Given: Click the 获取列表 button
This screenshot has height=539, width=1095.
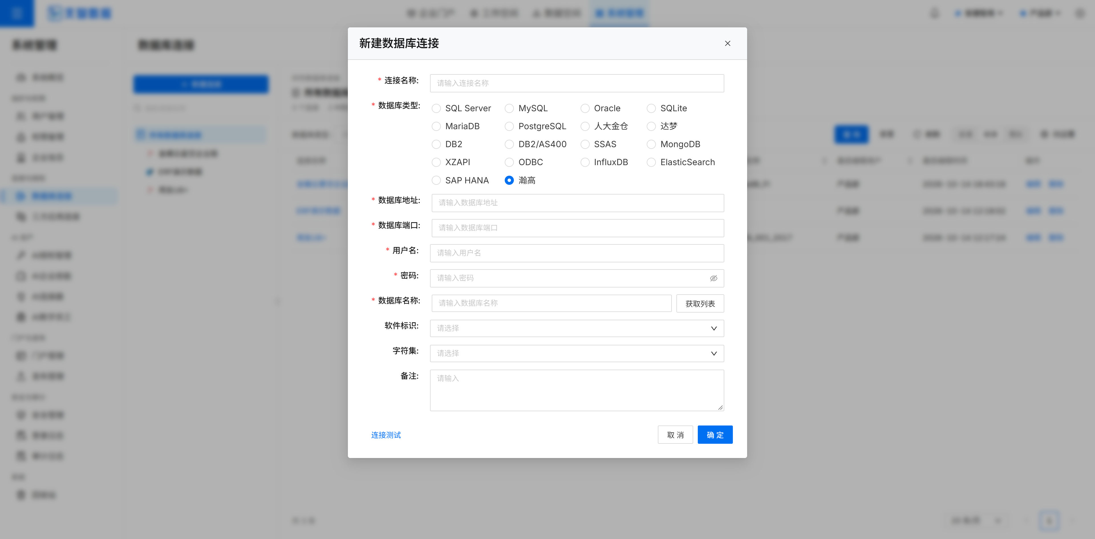Looking at the screenshot, I should pos(700,303).
